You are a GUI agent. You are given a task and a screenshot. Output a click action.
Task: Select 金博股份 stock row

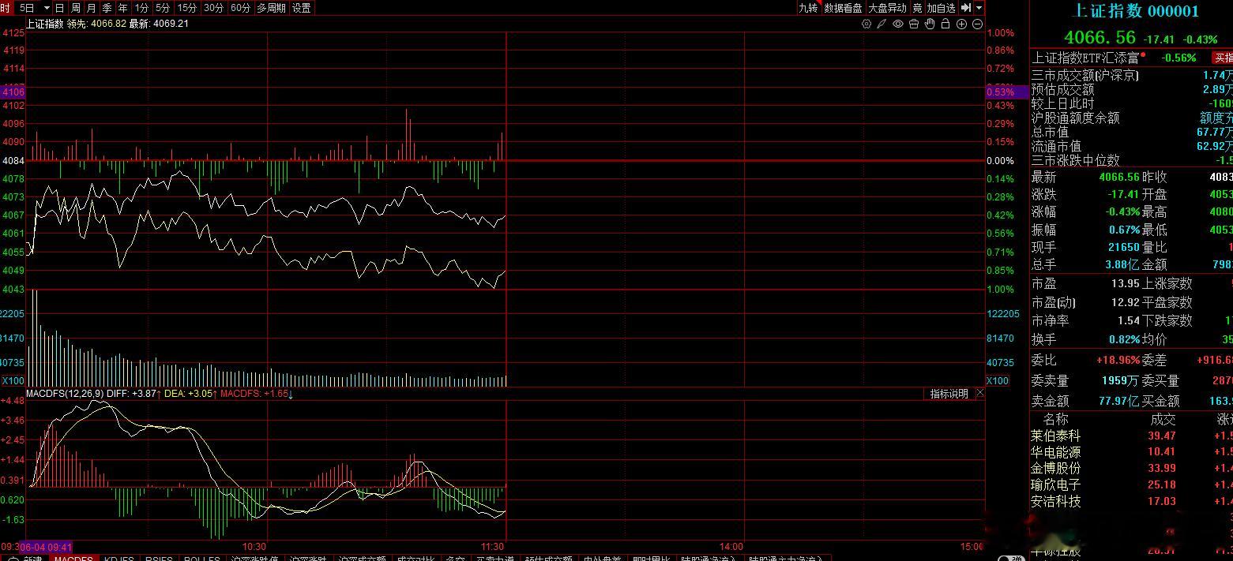[x=1132, y=469]
